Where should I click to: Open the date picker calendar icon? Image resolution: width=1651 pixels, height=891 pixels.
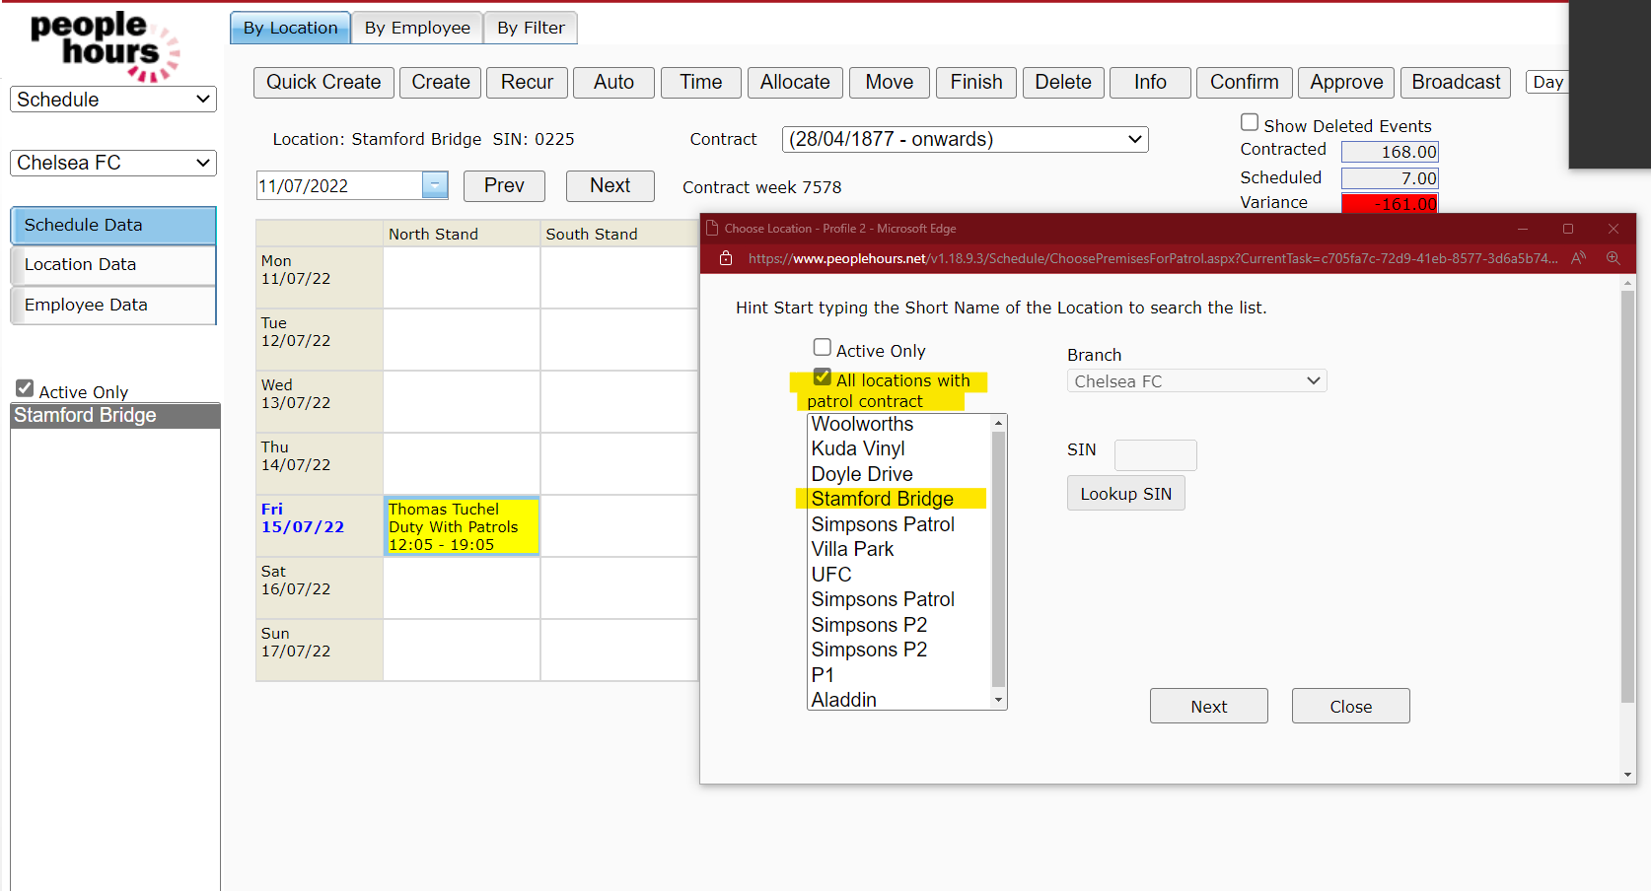click(434, 185)
